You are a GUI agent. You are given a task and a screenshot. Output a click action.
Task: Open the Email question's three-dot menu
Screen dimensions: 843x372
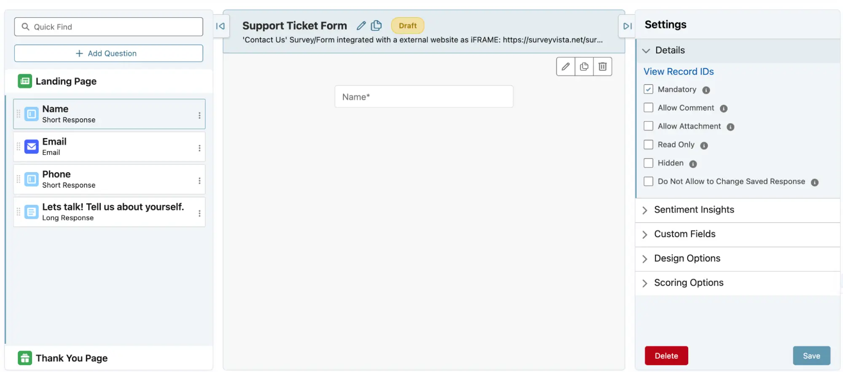click(199, 148)
